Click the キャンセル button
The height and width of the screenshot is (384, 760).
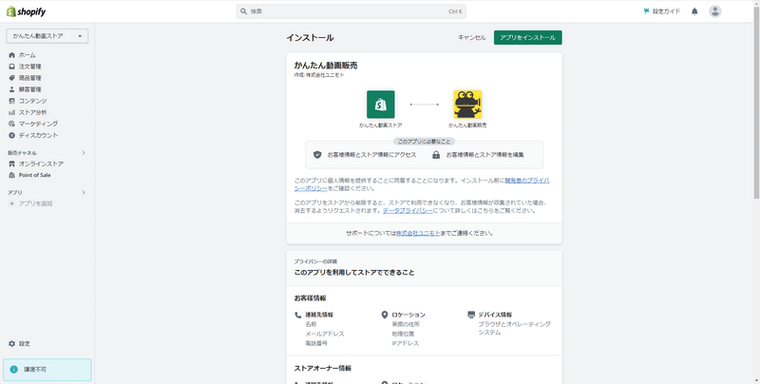(471, 37)
